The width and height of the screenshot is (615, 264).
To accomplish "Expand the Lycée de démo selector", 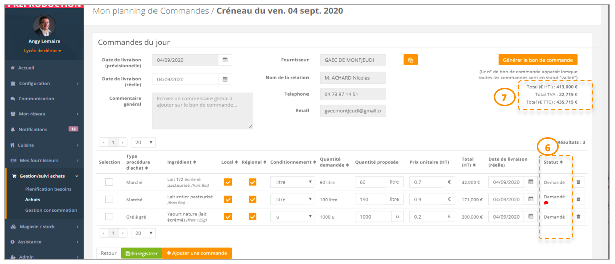I will click(x=43, y=51).
